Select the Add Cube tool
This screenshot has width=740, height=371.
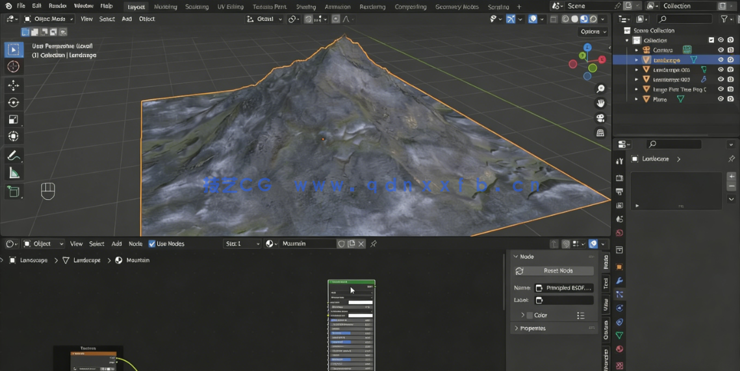[x=14, y=191]
